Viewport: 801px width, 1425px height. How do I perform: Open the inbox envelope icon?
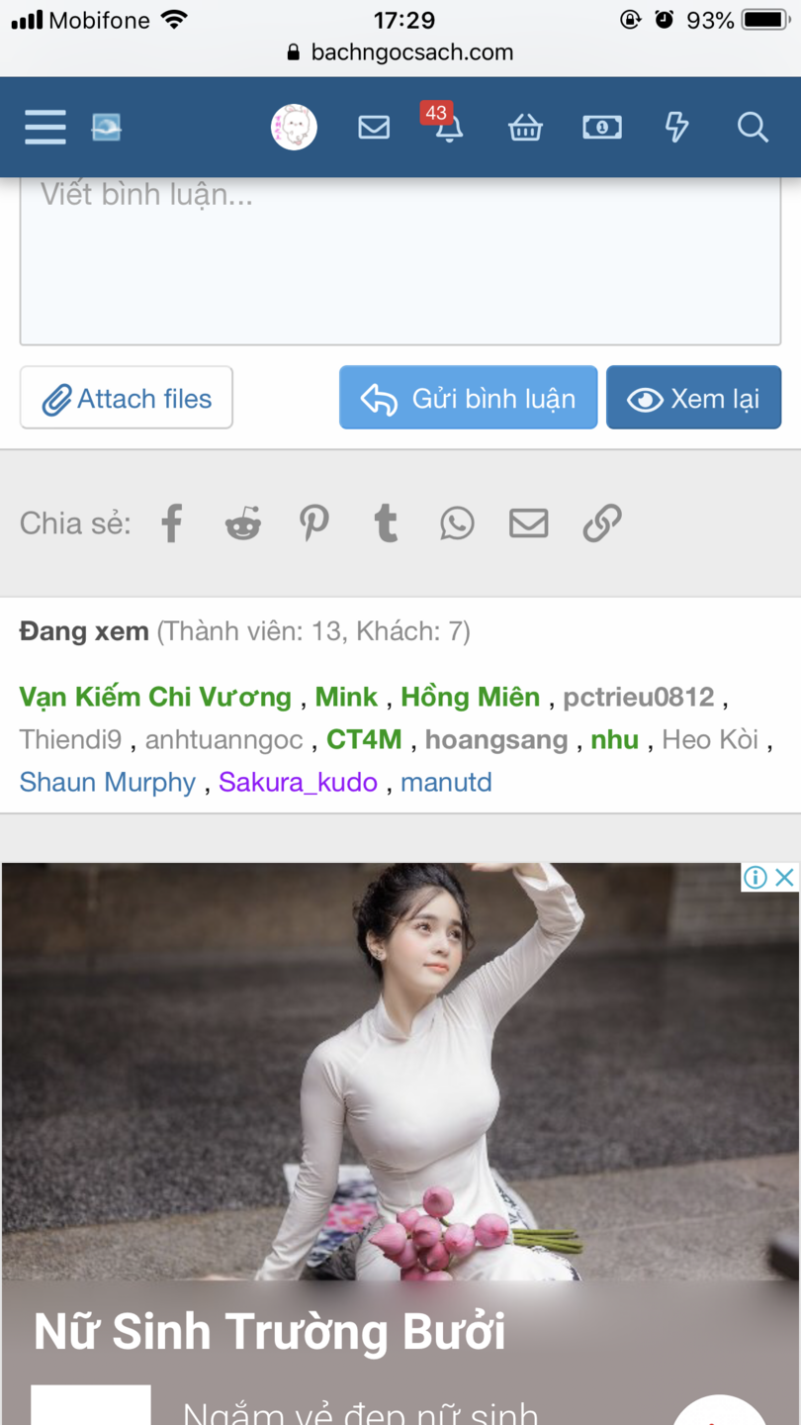[x=374, y=128]
